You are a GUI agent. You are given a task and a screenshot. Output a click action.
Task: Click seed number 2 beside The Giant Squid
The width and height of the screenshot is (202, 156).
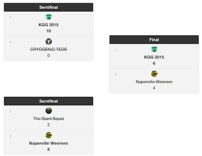point(10,112)
